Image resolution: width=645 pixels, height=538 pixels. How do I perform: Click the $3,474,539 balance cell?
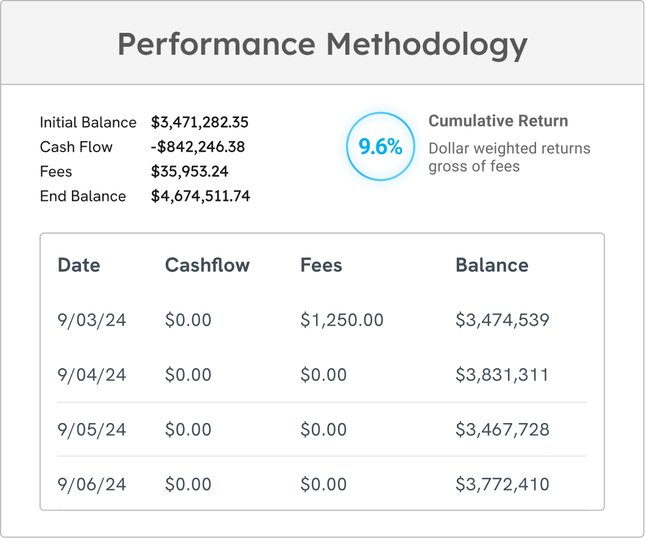[502, 320]
